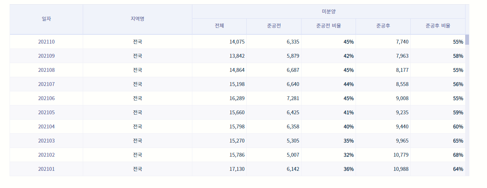
Task: Click the 미분양 group header
Action: coord(329,11)
